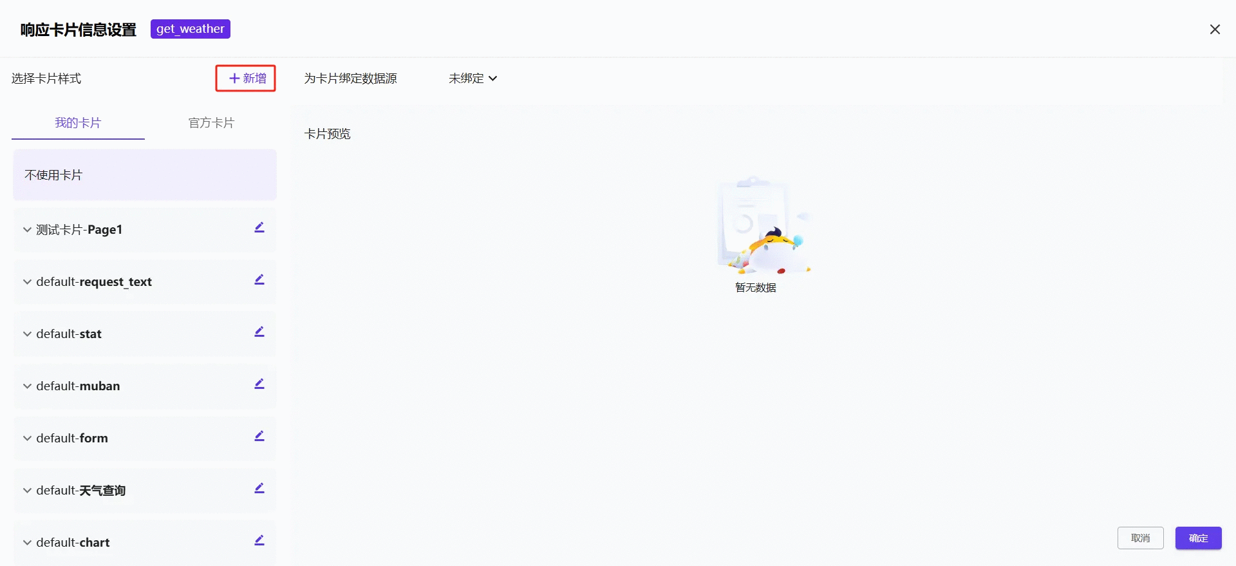Expand default-request_text card entry
This screenshot has height=566, width=1236.
tap(27, 282)
